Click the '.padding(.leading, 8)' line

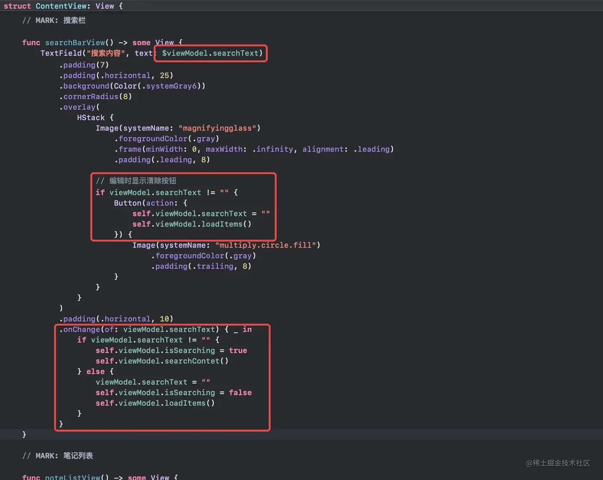point(162,160)
